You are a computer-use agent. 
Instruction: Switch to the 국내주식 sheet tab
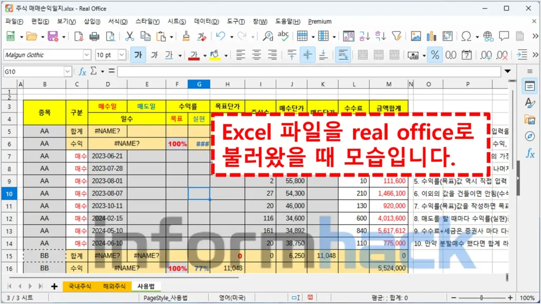[x=80, y=286]
